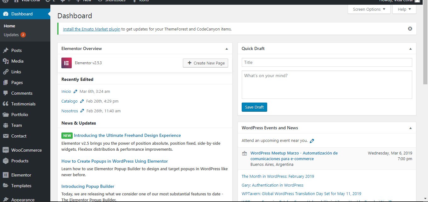Click the Recently Edited heading
This screenshot has width=428, height=202.
click(77, 80)
